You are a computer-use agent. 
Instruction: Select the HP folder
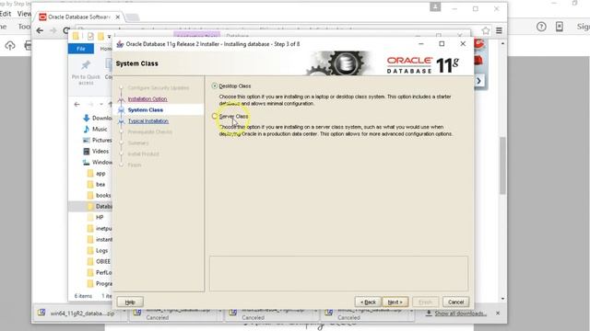(96, 217)
